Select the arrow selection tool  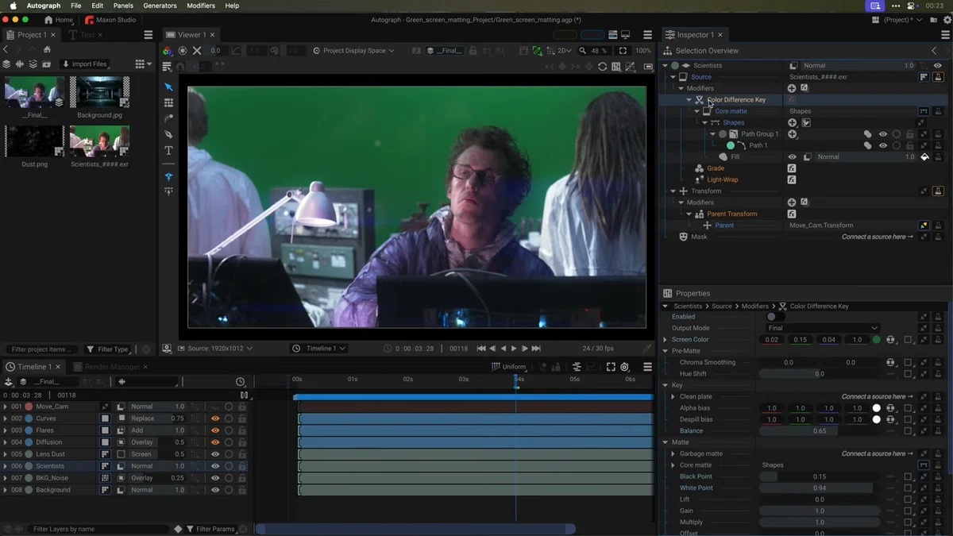tap(168, 87)
